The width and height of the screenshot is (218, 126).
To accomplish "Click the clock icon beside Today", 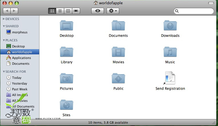I will 8,77.
